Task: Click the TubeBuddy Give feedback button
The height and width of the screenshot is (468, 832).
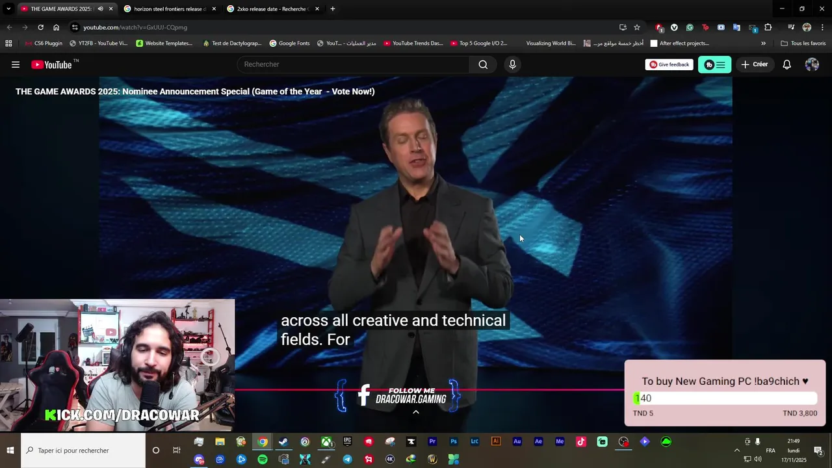Action: tap(669, 64)
